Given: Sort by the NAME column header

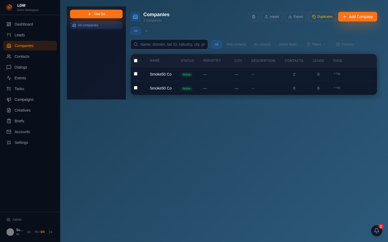Looking at the screenshot, I should pyautogui.click(x=155, y=60).
